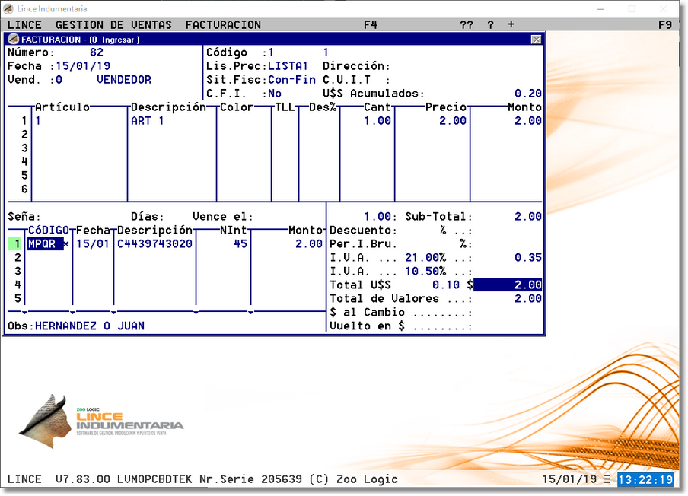Screen dimensions: 688x496
Task: Click the I.V.A. 21.00% amount 0.35
Action: point(528,257)
